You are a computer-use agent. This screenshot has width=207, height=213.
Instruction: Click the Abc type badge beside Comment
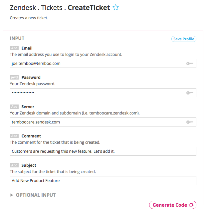tap(14, 136)
